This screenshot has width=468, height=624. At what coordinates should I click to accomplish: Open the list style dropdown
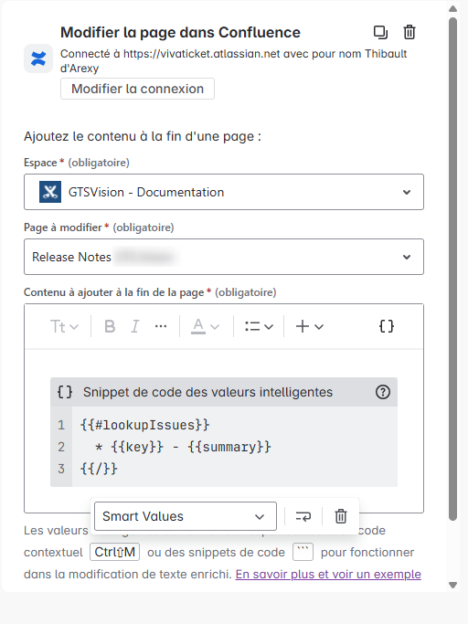coord(259,327)
